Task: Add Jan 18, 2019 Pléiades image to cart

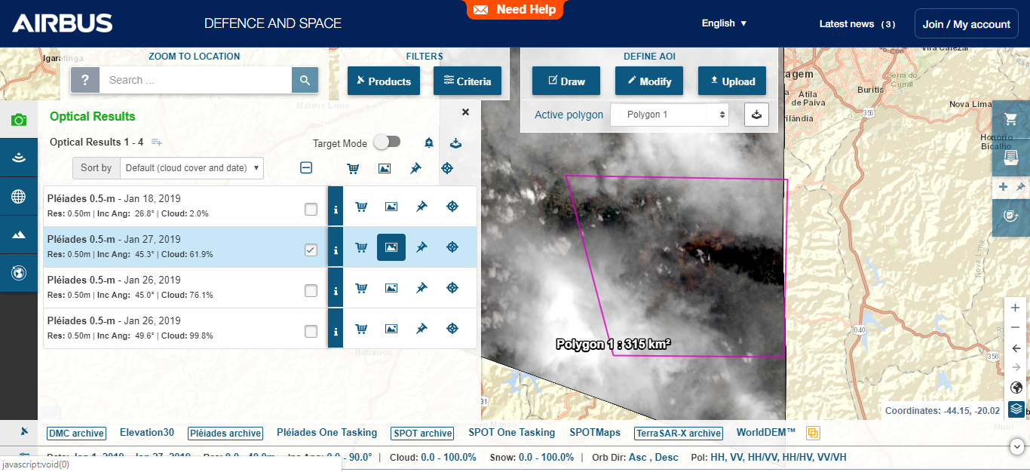Action: coord(361,207)
